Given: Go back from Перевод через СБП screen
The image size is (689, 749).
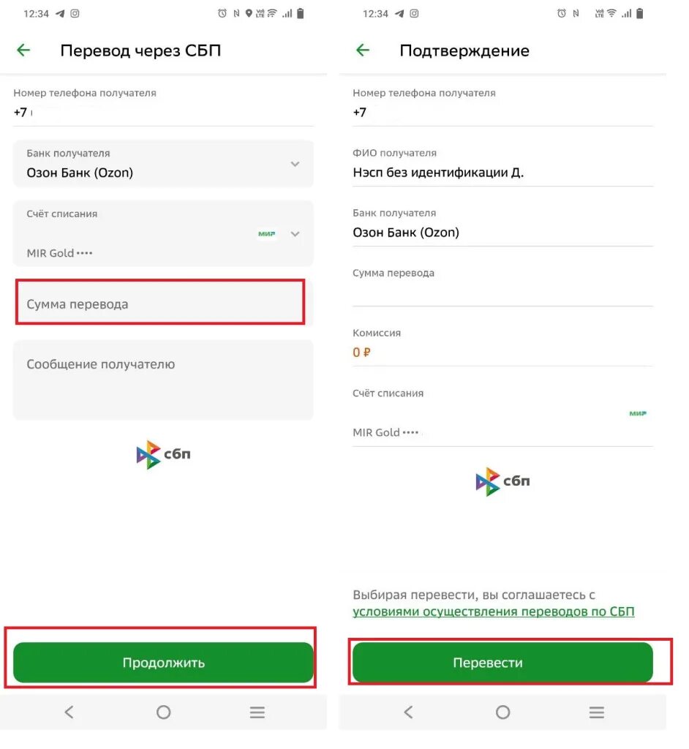Looking at the screenshot, I should point(23,50).
